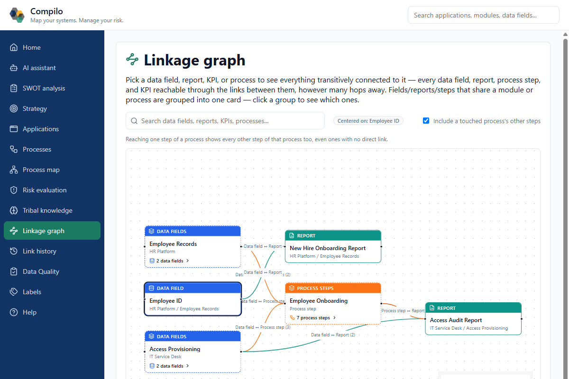Click the Applications window icon
Viewport: 569px width, 379px height.
(x=14, y=129)
